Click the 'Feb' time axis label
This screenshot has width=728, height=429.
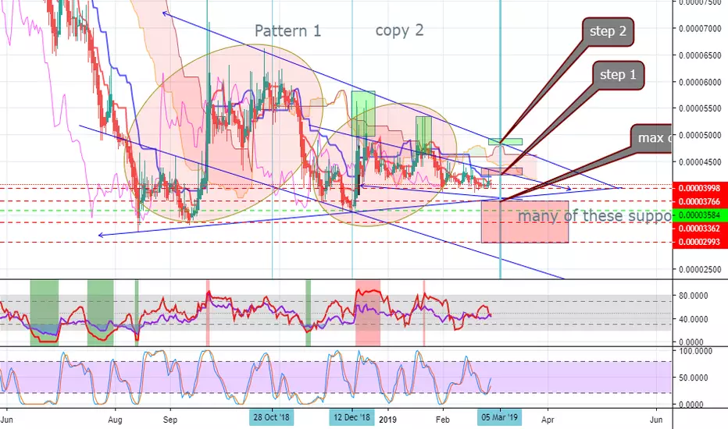443,420
